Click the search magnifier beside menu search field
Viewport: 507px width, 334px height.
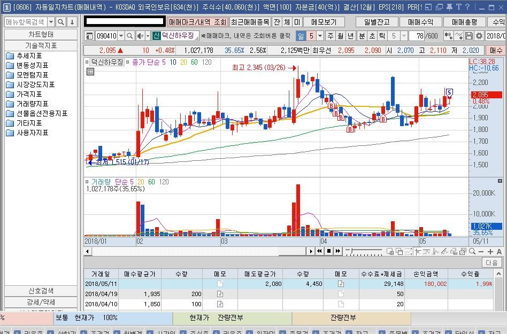60,22
